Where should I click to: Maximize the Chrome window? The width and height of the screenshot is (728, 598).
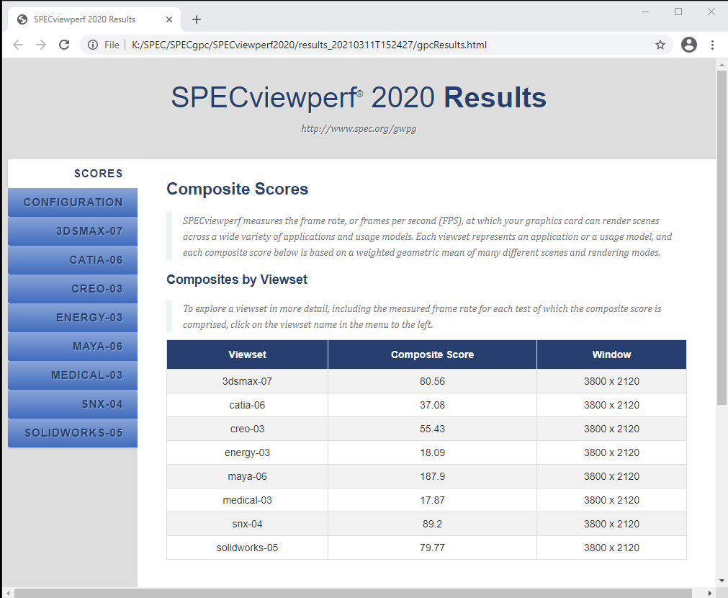678,12
